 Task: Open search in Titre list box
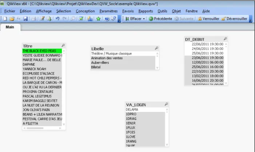63,46
